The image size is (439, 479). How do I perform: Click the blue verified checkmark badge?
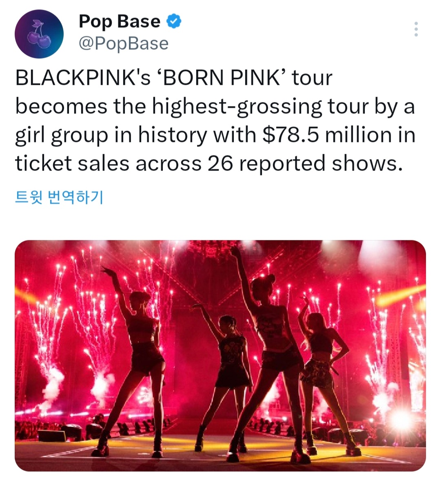pos(174,21)
